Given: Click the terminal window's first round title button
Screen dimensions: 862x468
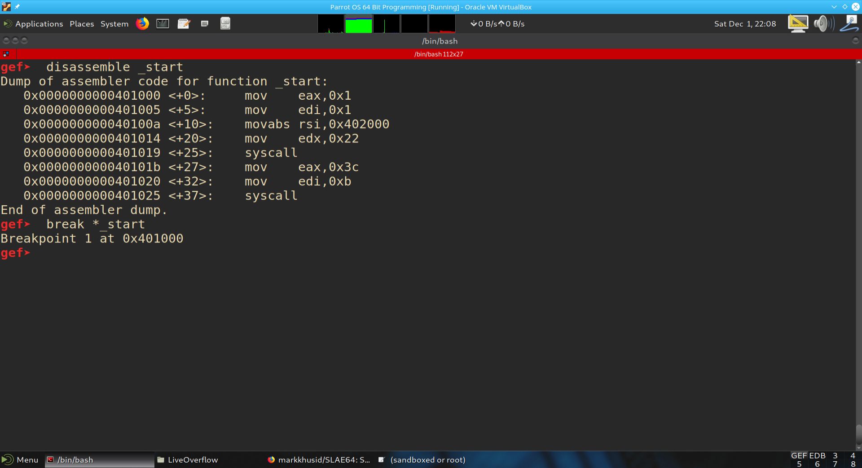Looking at the screenshot, I should coord(6,40).
